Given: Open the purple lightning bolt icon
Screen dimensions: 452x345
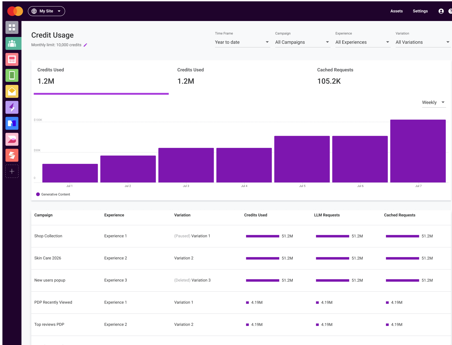Looking at the screenshot, I should [12, 107].
